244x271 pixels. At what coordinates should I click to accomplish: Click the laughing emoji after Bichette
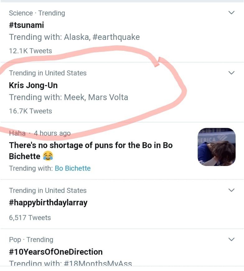point(48,156)
